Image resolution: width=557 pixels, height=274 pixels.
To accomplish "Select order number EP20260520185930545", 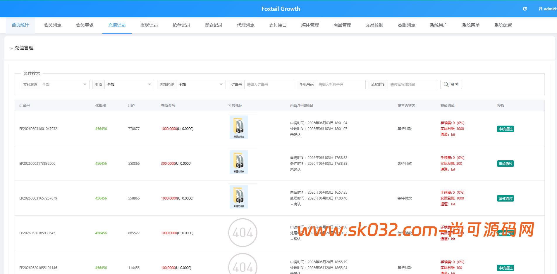I will (37, 233).
